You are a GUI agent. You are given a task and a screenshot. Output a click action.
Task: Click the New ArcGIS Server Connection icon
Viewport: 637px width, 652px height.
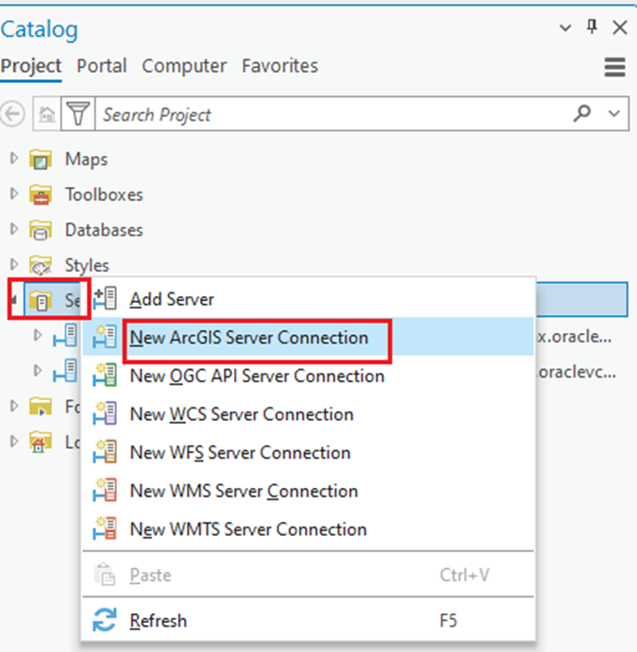tap(105, 337)
